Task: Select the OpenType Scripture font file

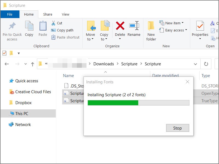Action: pos(73,93)
